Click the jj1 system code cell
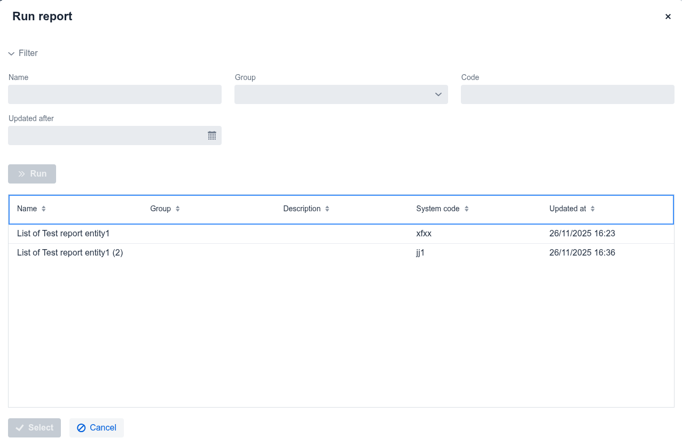 (420, 253)
